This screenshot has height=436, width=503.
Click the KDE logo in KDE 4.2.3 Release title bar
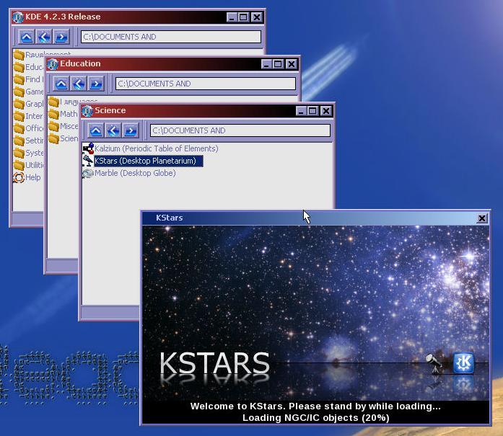tap(17, 17)
